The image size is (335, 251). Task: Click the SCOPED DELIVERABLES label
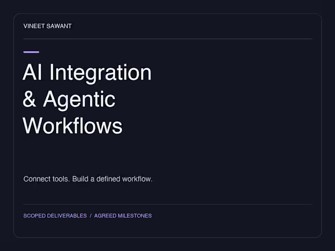(x=55, y=216)
